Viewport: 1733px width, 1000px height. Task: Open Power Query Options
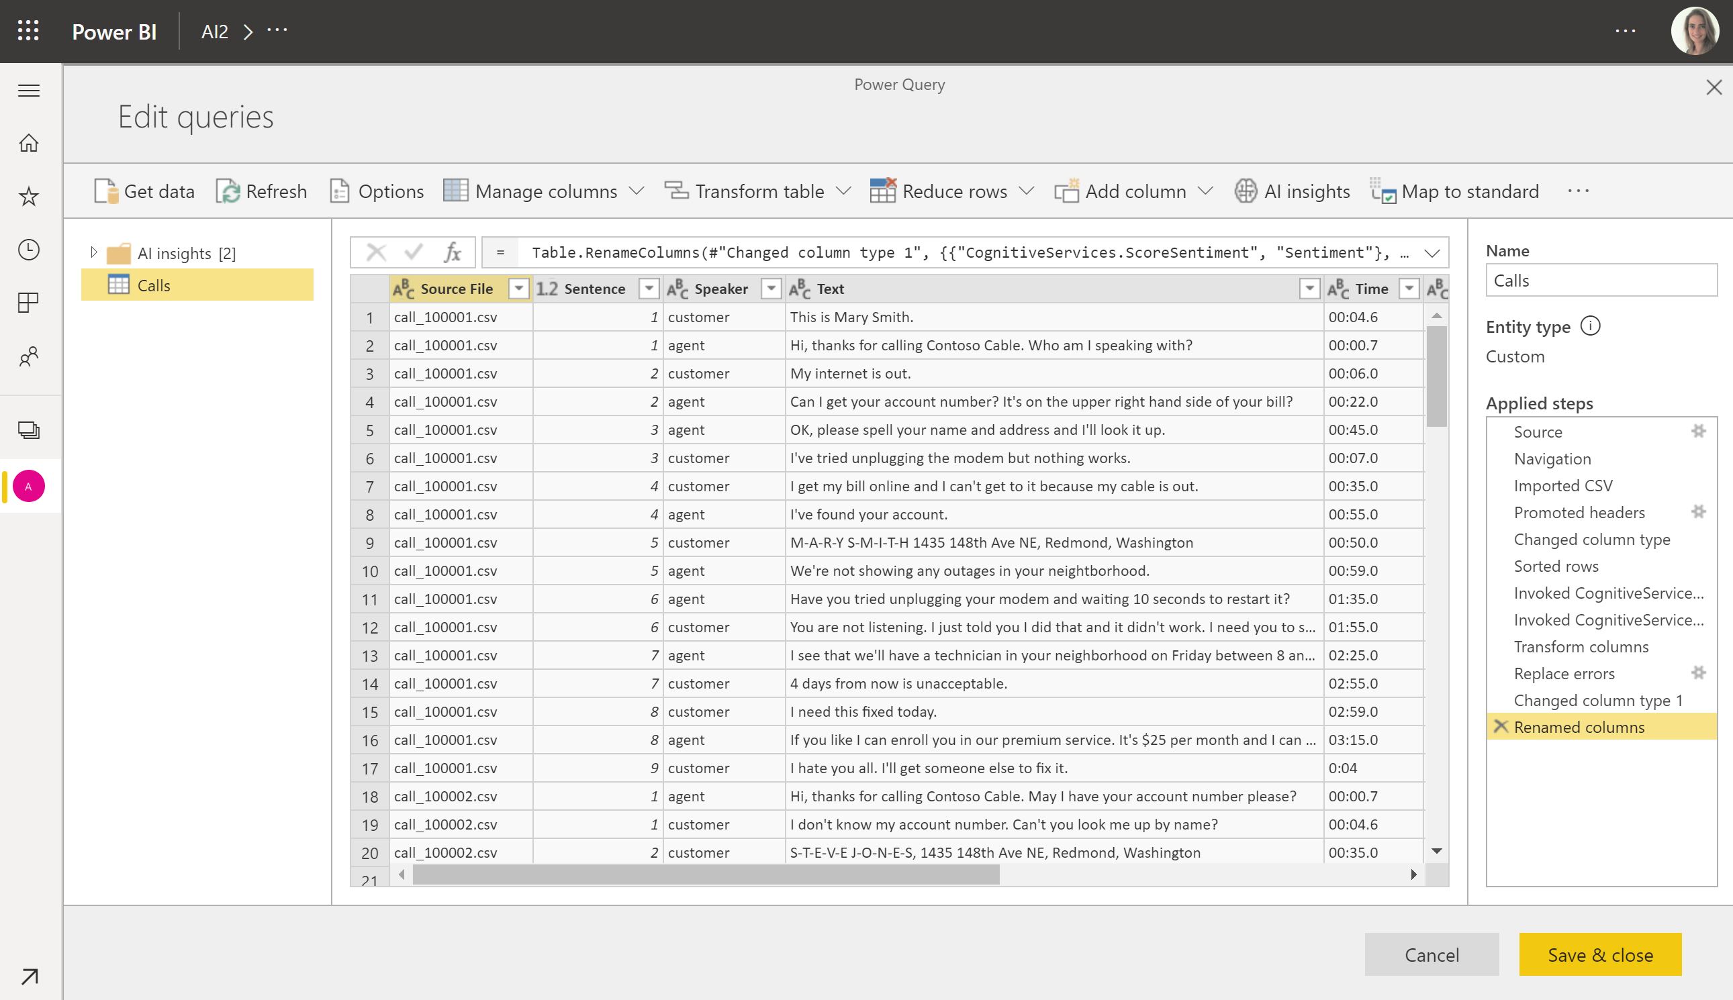tap(340, 191)
